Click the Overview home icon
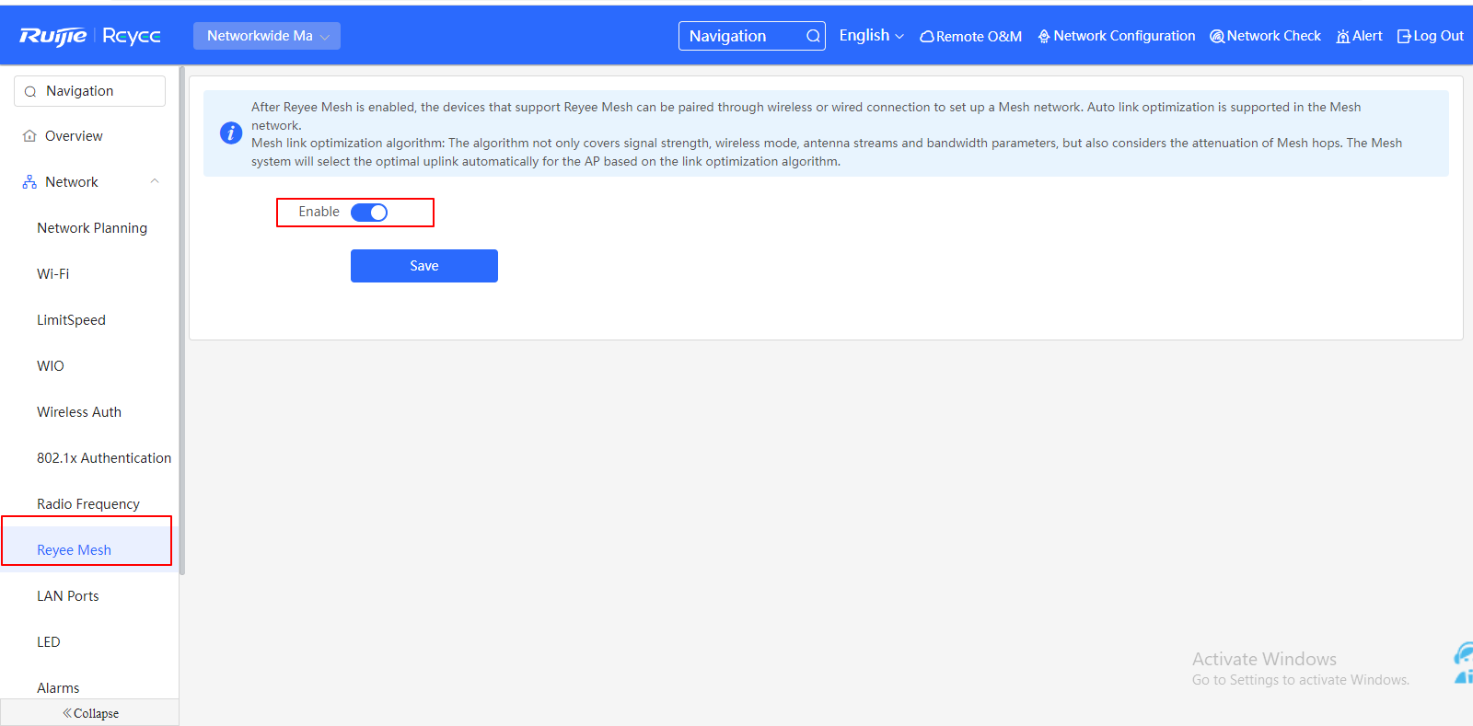Viewport: 1473px width, 726px height. (29, 136)
